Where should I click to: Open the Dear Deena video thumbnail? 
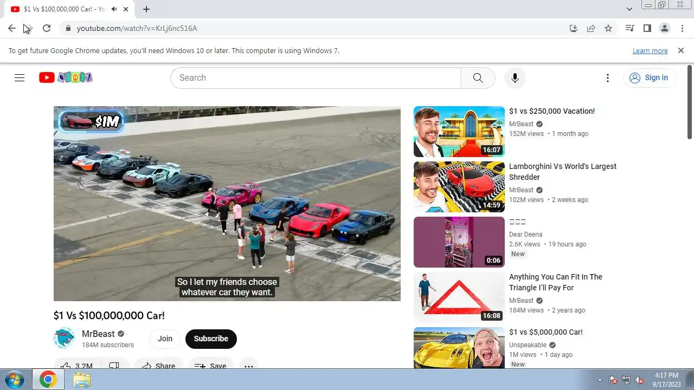pos(459,242)
